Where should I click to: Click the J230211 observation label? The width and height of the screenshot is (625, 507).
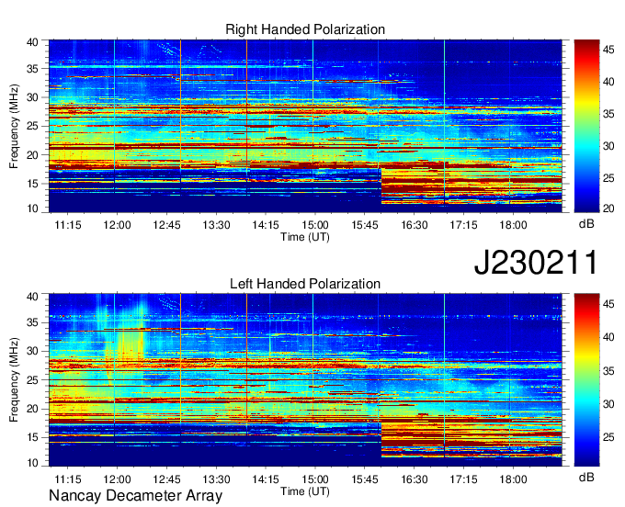pos(536,262)
